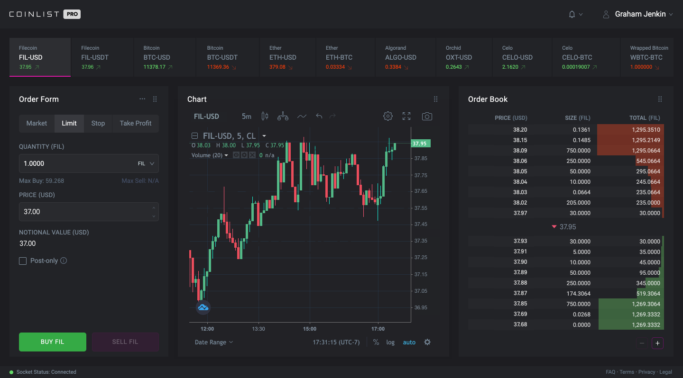Click the user profile avatar icon

point(606,15)
